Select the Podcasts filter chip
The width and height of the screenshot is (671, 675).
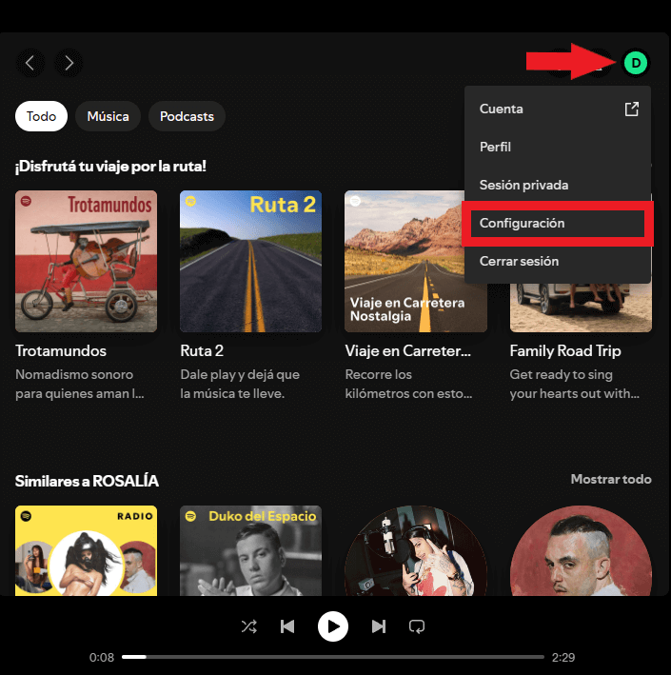187,116
